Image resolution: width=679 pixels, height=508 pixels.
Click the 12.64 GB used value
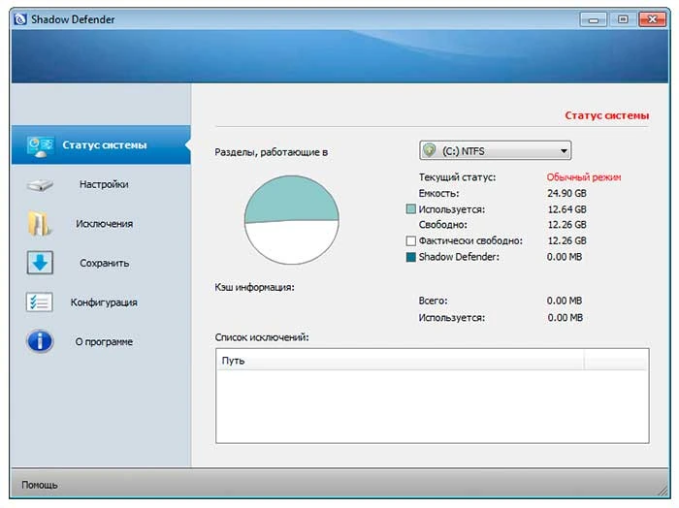click(566, 209)
